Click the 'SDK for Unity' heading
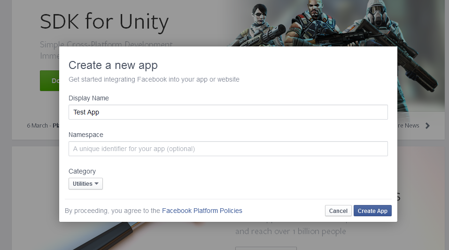The height and width of the screenshot is (250, 449). click(x=104, y=22)
